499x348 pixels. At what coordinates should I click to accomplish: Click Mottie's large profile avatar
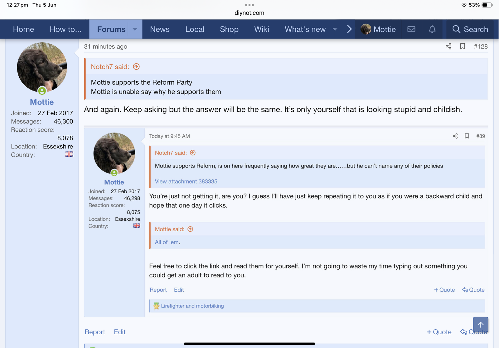[x=42, y=67]
